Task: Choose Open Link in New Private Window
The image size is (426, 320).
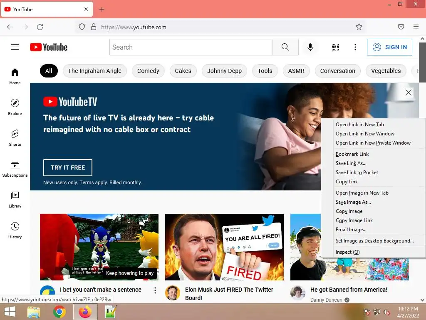Action: tap(373, 143)
